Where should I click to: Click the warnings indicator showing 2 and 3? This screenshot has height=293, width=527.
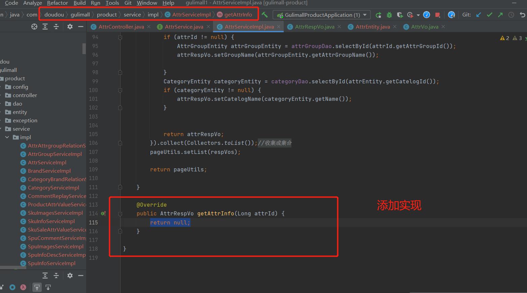coord(511,38)
